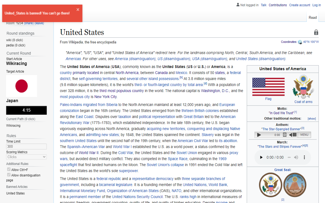Click the NATO link
This screenshot has height=203, width=325.
click(176, 191)
